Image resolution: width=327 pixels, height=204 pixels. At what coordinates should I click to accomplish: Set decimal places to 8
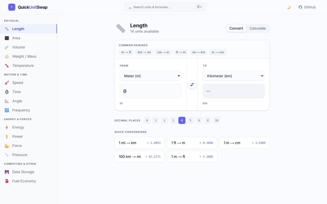click(208, 120)
